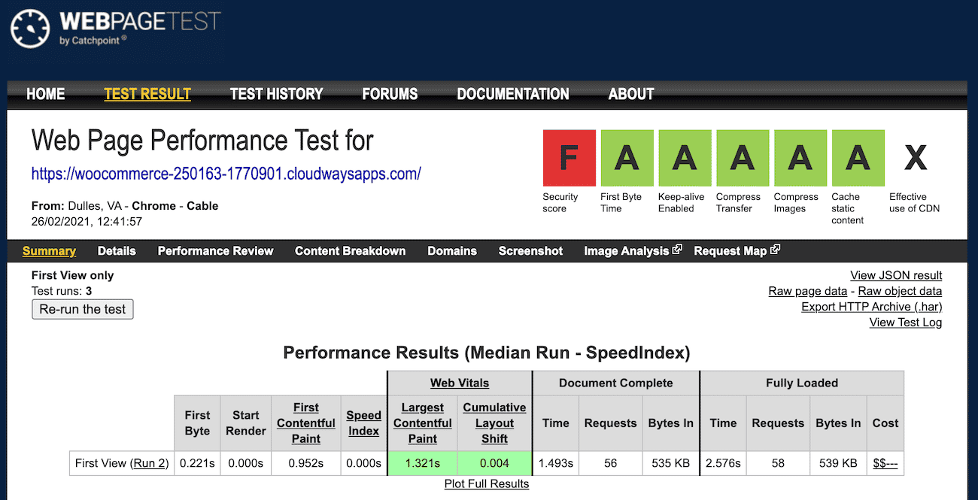978x500 pixels.
Task: Click the WebPageTest logo icon
Action: point(30,28)
